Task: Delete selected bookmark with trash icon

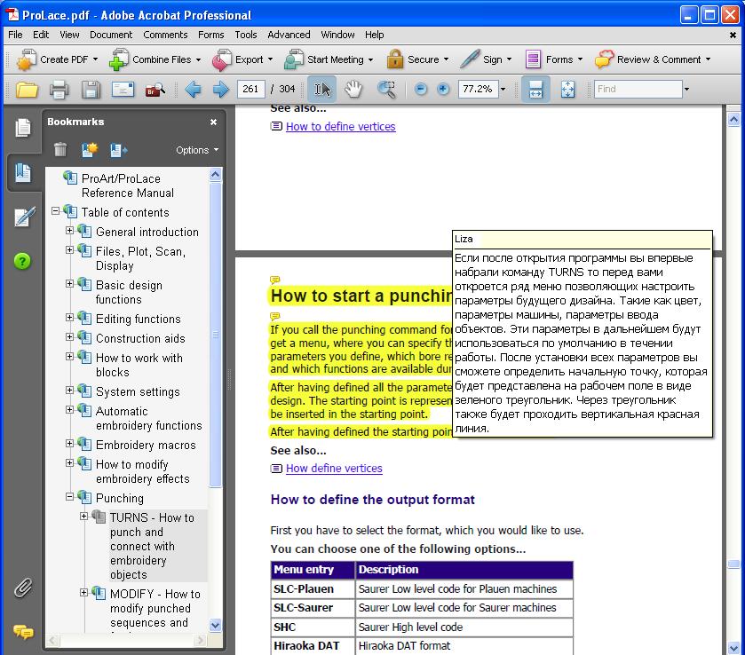Action: pyautogui.click(x=60, y=150)
